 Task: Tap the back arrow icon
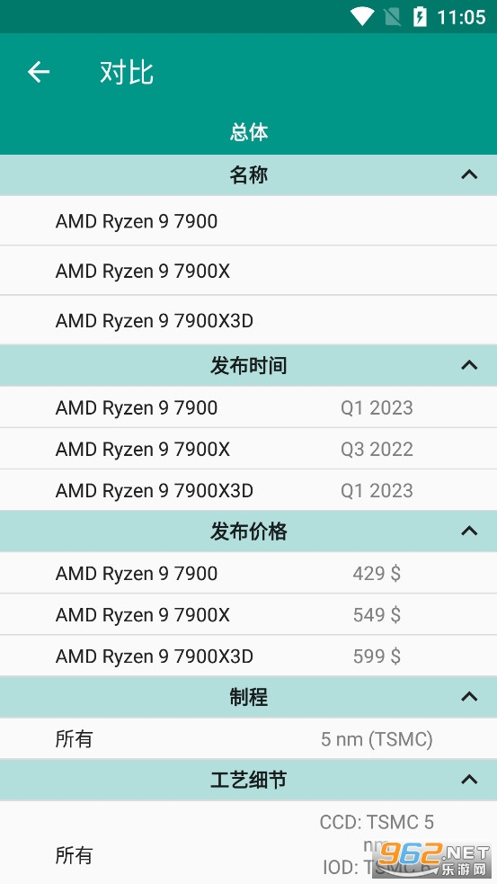pos(39,72)
